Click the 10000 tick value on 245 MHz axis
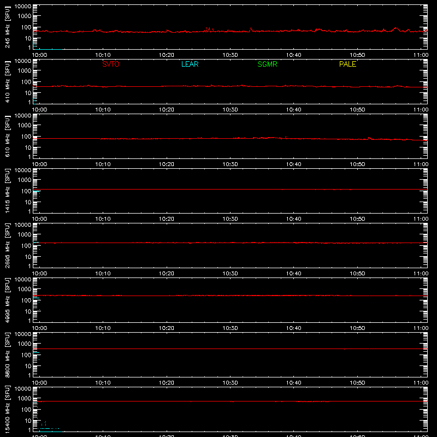 tap(23, 7)
